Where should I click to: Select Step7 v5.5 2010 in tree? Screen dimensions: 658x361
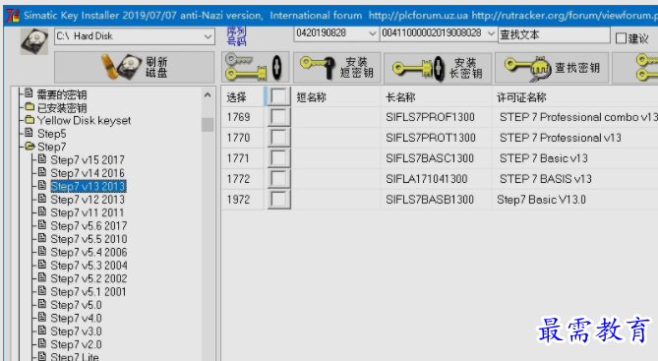point(89,239)
